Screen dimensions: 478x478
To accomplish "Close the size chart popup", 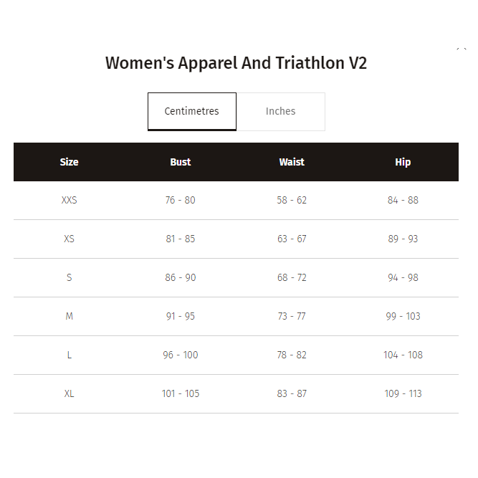I will (461, 48).
